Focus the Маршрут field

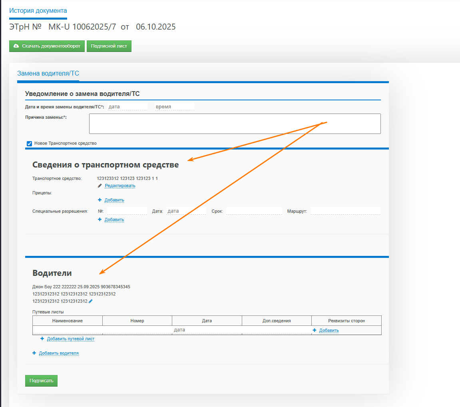coord(345,211)
